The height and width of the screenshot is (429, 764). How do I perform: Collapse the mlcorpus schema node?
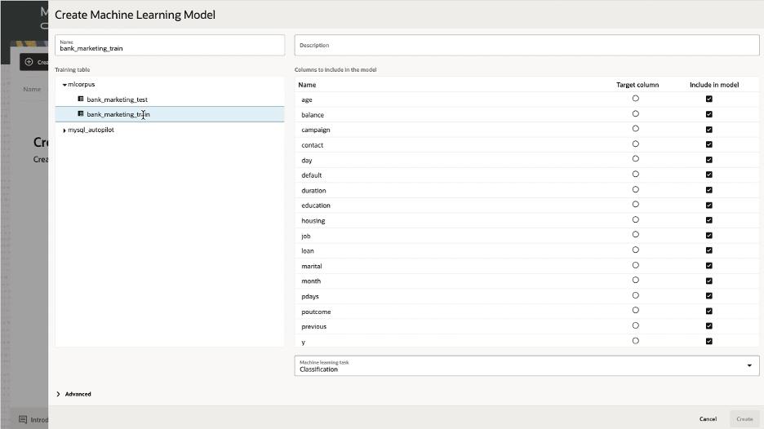point(64,85)
